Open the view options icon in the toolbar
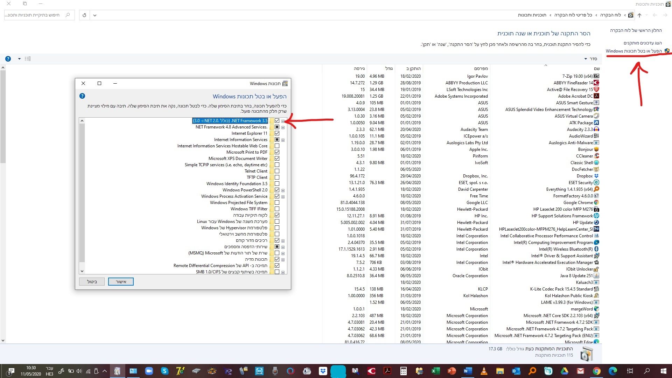Image resolution: width=672 pixels, height=378 pixels. point(28,59)
